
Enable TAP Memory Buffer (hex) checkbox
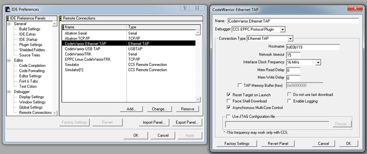point(240,85)
